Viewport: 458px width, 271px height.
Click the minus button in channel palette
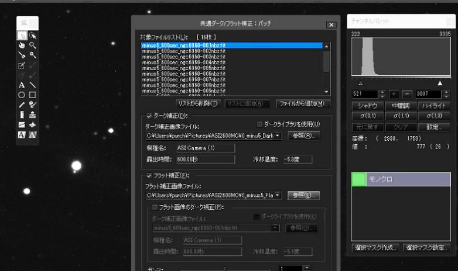tap(407, 94)
